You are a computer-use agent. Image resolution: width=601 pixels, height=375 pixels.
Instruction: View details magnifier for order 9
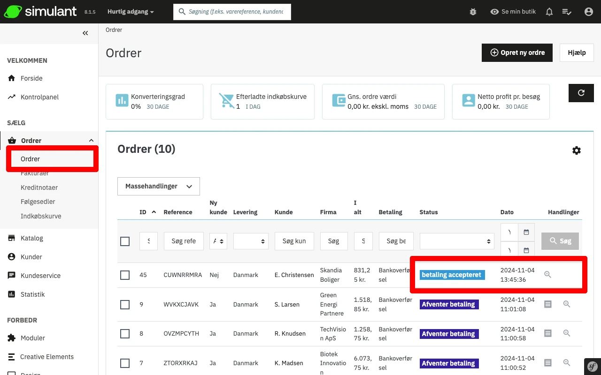click(566, 304)
